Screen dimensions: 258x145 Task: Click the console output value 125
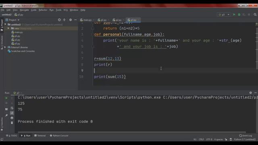point(21,104)
